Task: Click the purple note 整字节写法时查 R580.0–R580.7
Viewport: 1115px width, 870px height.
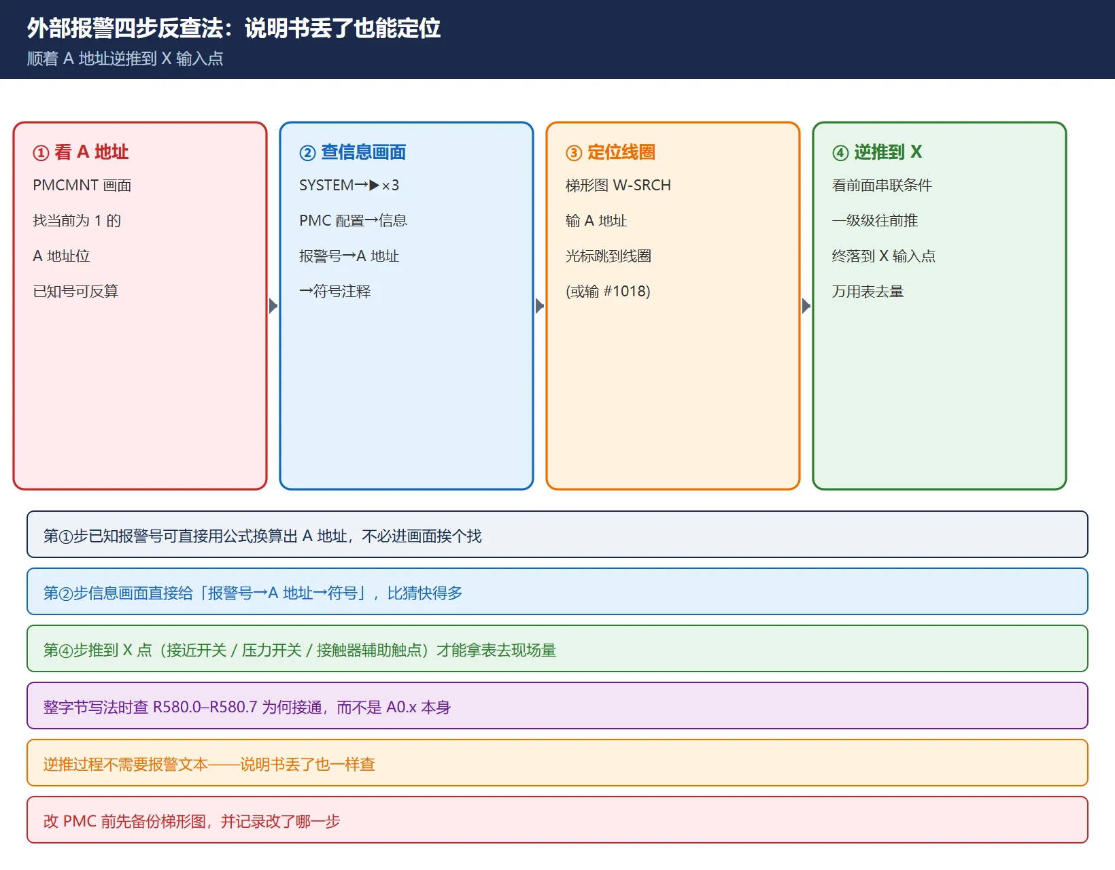Action: [x=557, y=706]
